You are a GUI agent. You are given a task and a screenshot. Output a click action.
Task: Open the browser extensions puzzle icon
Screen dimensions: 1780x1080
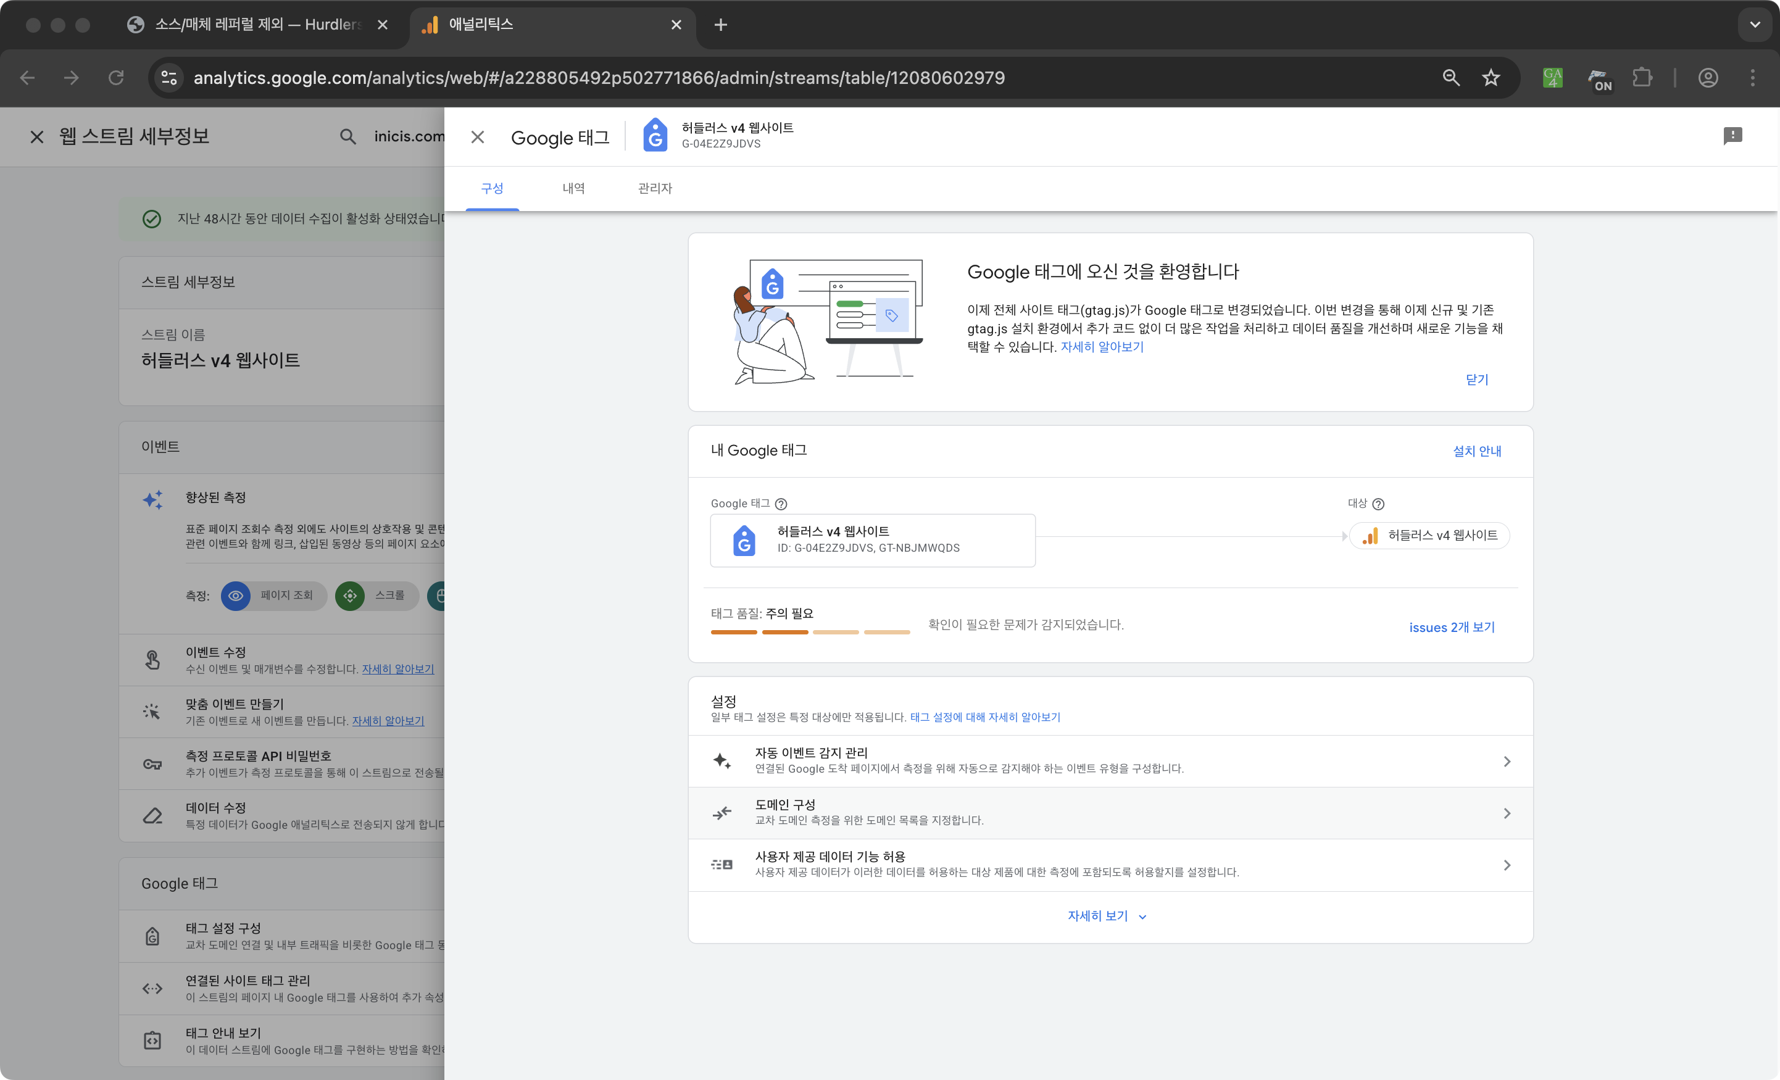point(1642,77)
